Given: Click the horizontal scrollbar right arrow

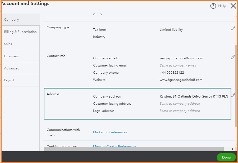Looking at the screenshot, I should click(x=233, y=149).
